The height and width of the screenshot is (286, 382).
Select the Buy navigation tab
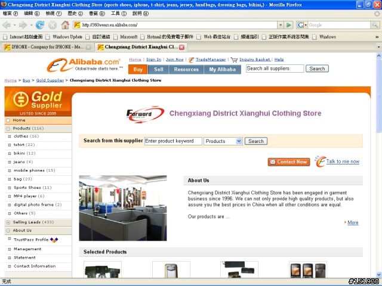138,69
